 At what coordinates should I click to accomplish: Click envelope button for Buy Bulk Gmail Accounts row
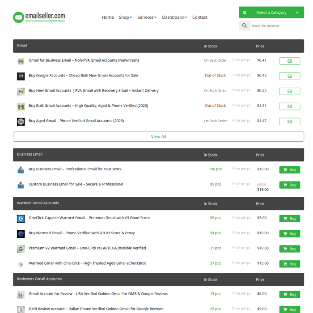(x=290, y=106)
